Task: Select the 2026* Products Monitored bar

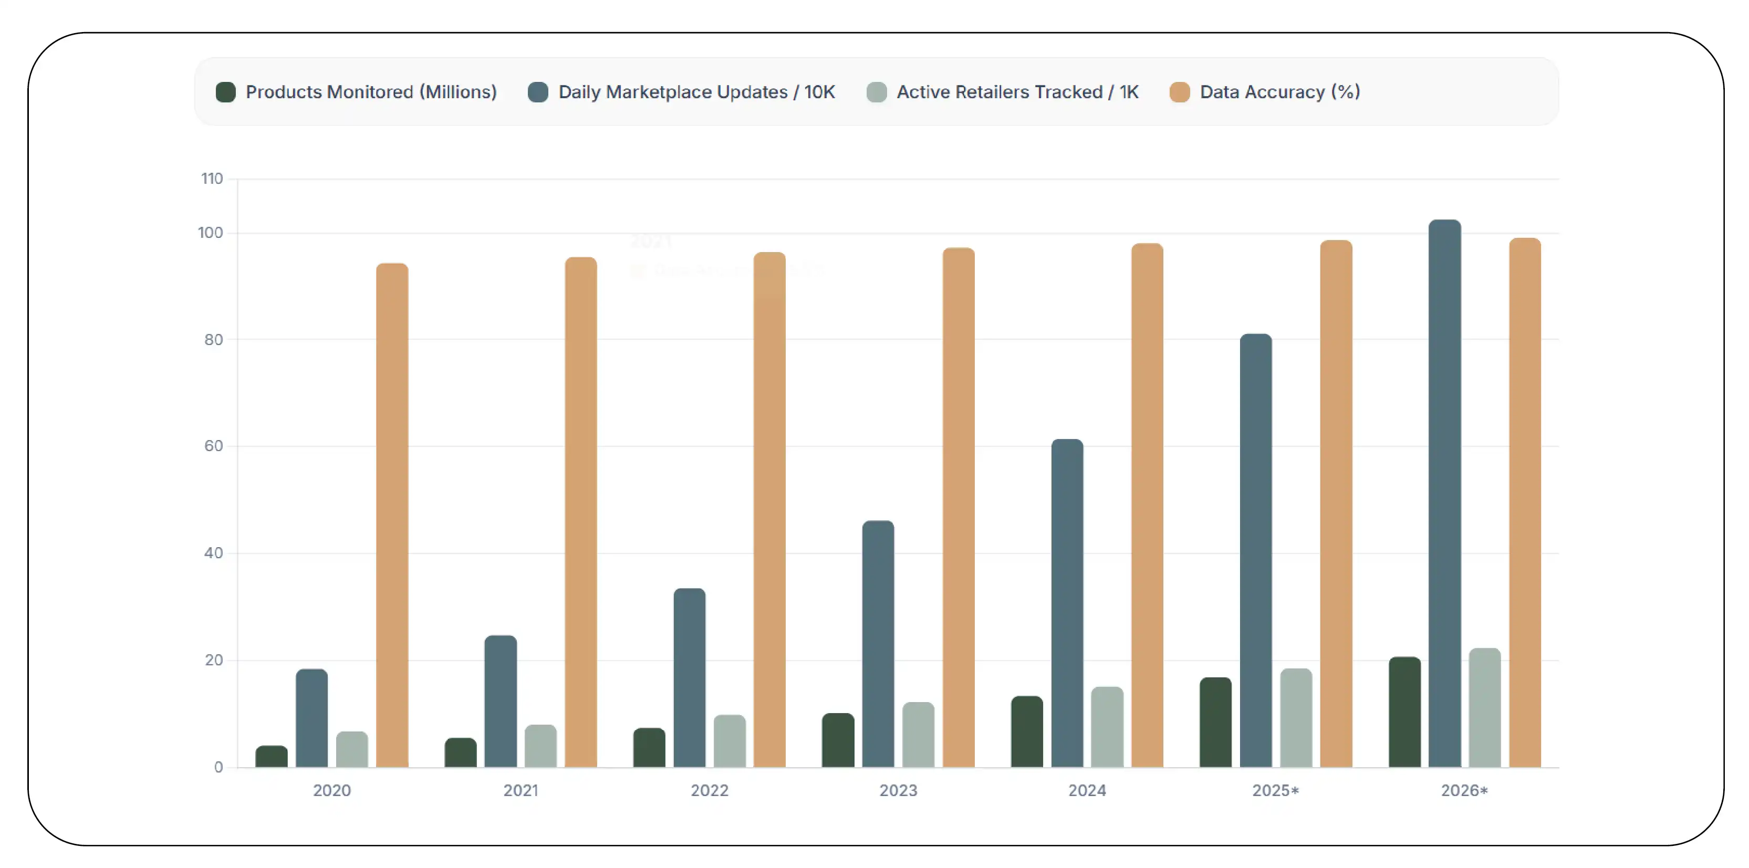Action: (1404, 712)
